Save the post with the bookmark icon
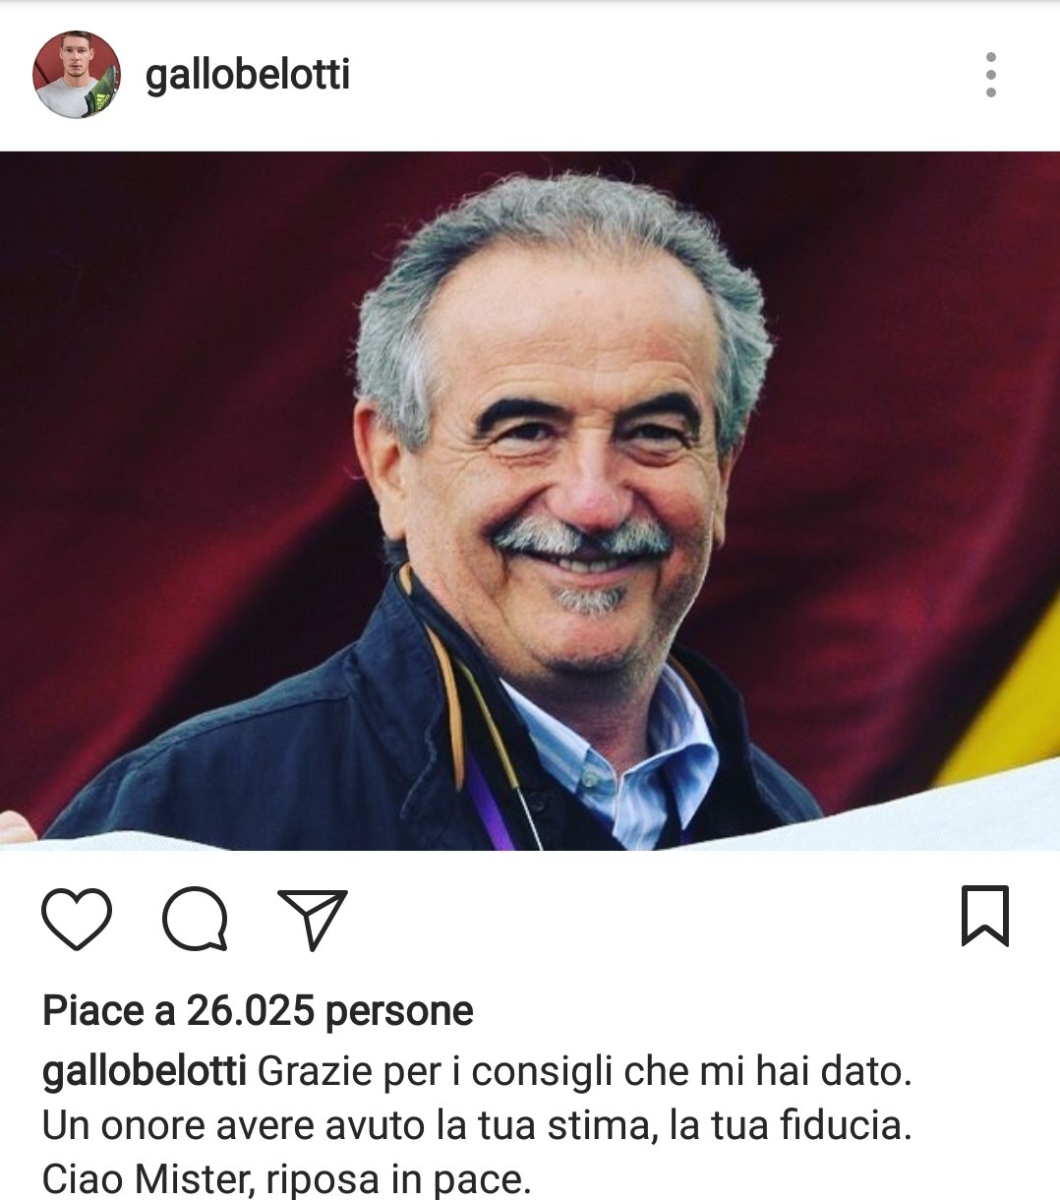Screen dimensions: 1060x1200 pos(984,917)
